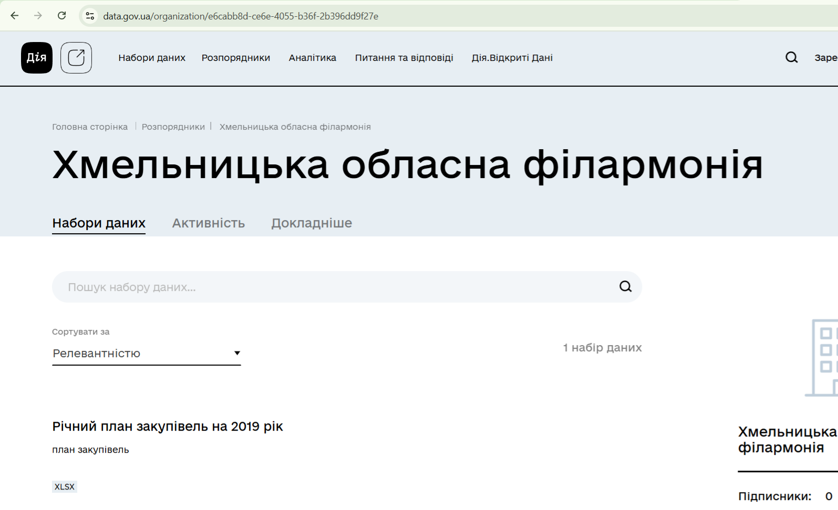Click the XLSX format tag

[65, 487]
